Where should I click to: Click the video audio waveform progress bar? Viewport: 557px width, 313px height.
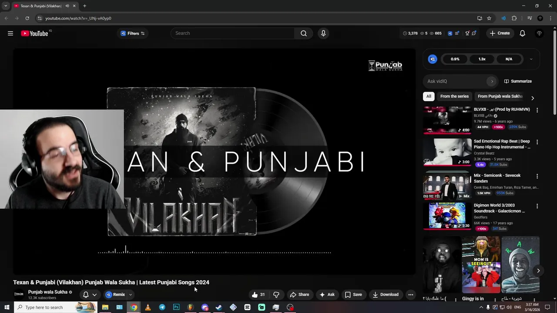[x=214, y=251]
